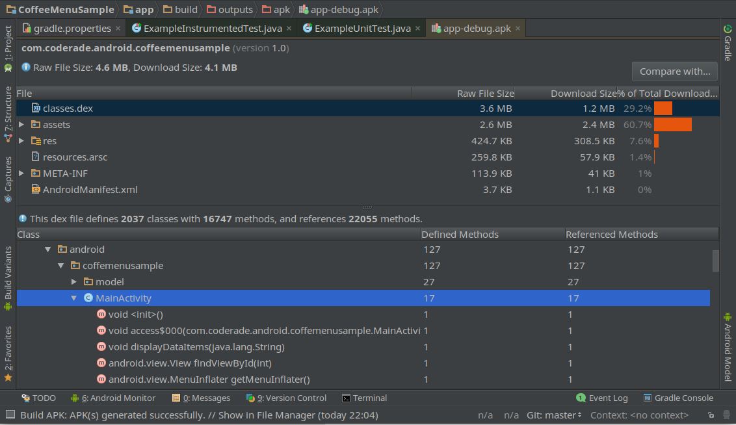Image resolution: width=736 pixels, height=425 pixels.
Task: Open the Structure tool window
Action: click(x=8, y=114)
